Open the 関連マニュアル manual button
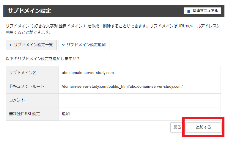 (x=202, y=11)
